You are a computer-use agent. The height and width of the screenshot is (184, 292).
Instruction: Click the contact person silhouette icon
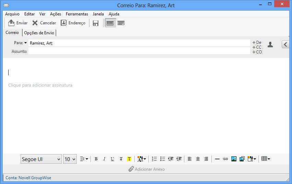click(x=270, y=45)
